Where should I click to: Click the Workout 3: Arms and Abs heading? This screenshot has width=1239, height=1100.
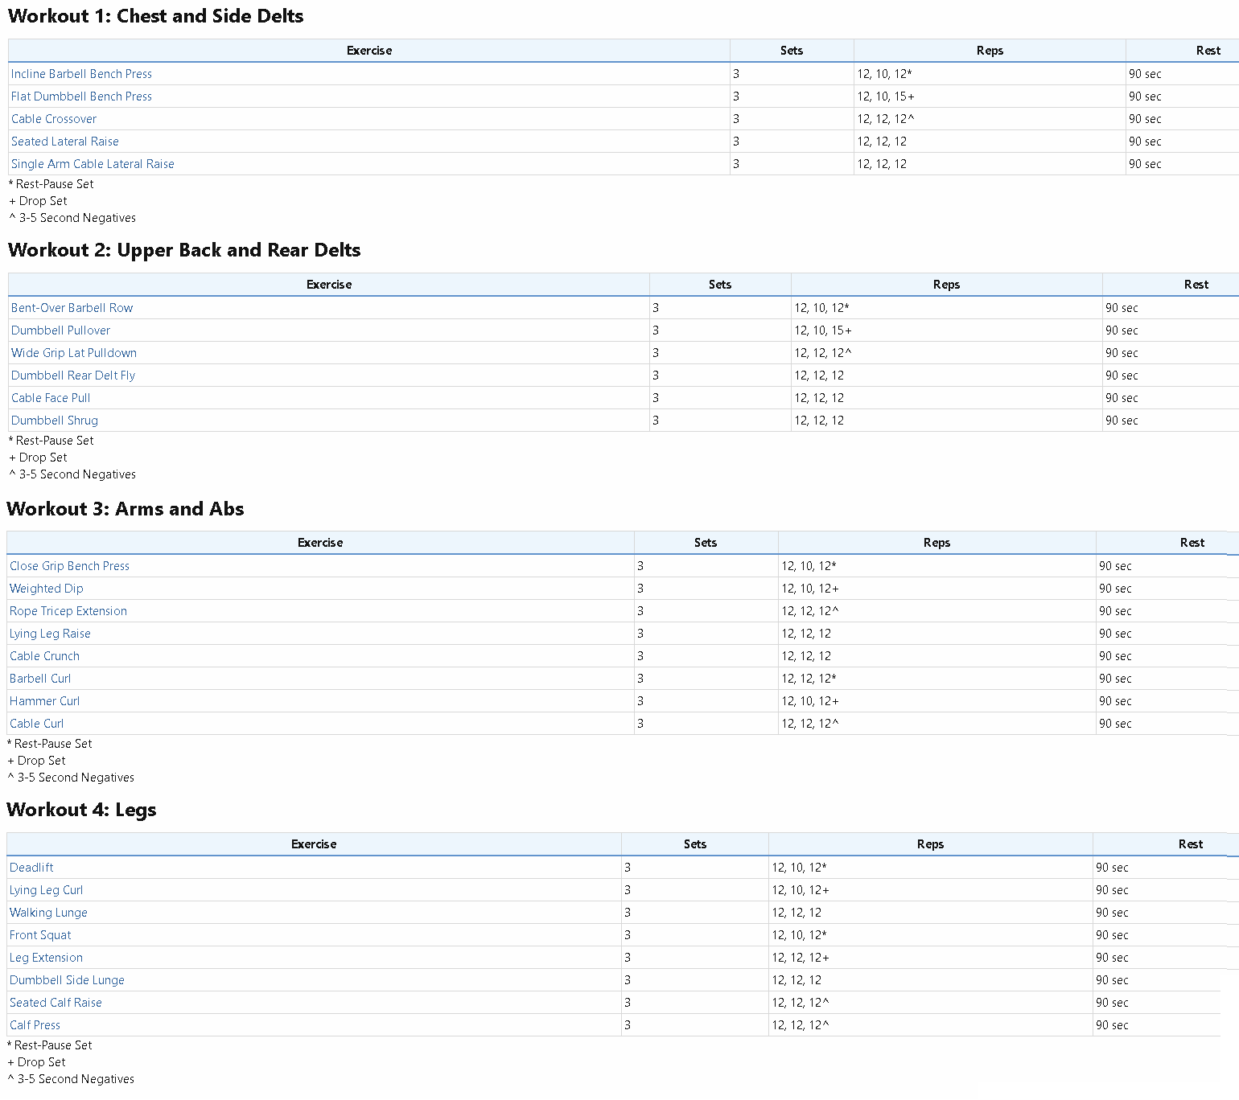[x=126, y=509]
